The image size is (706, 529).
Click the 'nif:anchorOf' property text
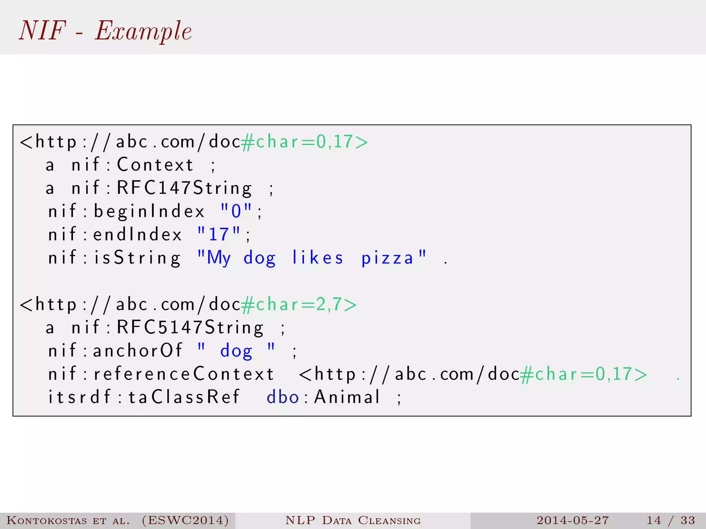coord(115,351)
